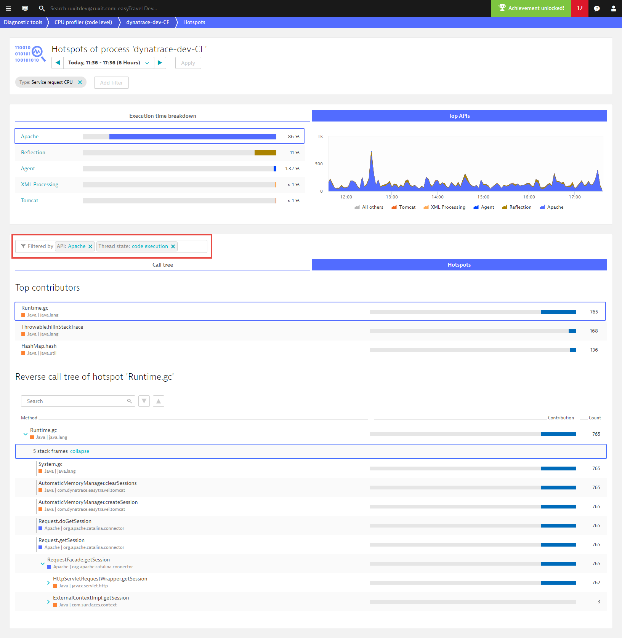
Task: Switch to Top APIs tab
Action: coord(459,116)
